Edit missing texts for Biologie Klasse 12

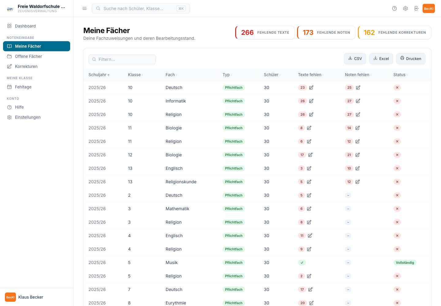pos(310,155)
